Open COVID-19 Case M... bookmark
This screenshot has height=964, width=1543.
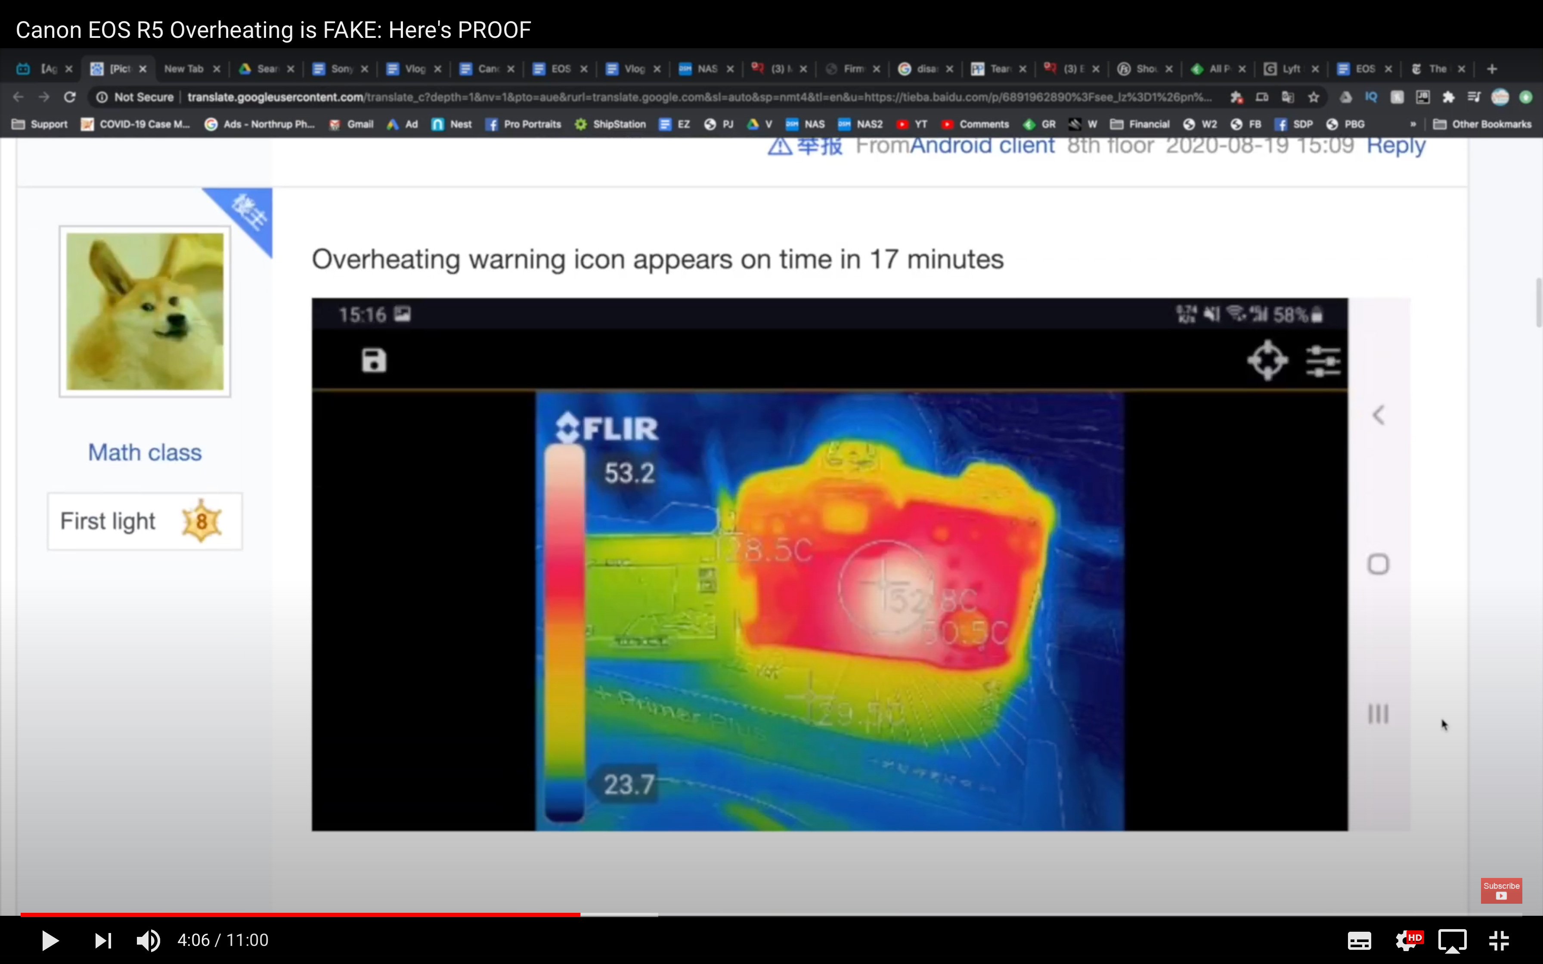135,124
